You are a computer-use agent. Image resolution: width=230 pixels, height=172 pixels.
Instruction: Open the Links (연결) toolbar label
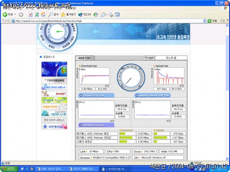(x=222, y=21)
